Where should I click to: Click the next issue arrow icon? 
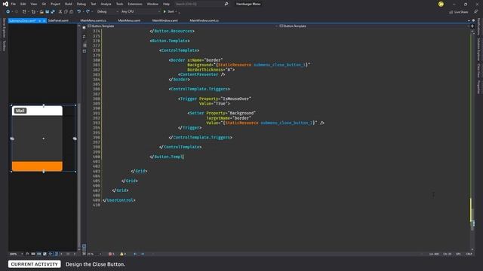(143, 254)
